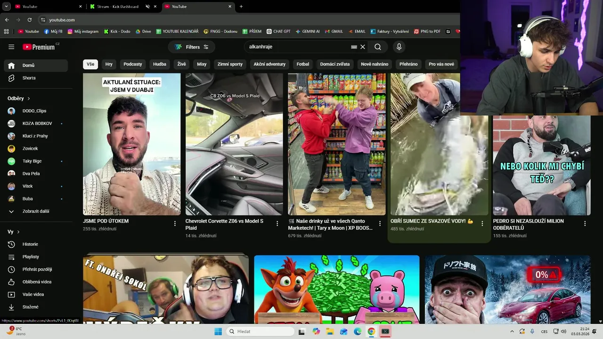Select the Akční adventury filter chip
Screen dimensions: 603x339
(269, 64)
